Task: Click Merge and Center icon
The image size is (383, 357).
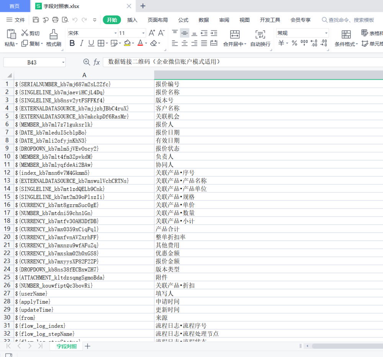Action: point(235,35)
